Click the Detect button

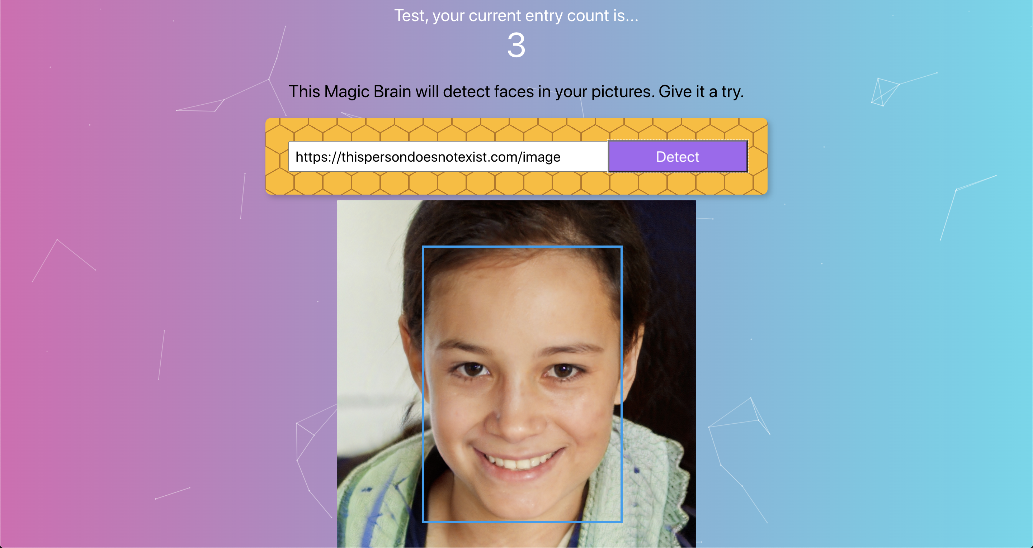[677, 156]
